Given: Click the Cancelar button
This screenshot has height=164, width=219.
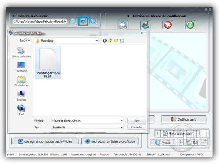Looking at the screenshot, I should 137,127.
